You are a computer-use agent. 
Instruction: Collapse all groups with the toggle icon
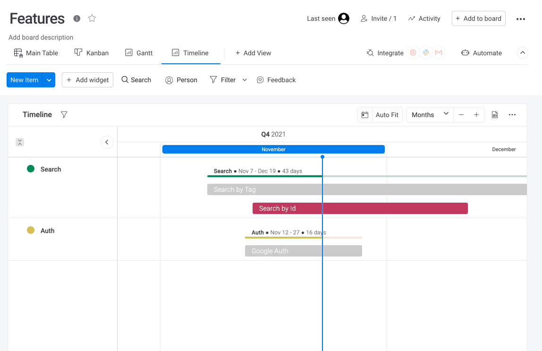[x=20, y=142]
